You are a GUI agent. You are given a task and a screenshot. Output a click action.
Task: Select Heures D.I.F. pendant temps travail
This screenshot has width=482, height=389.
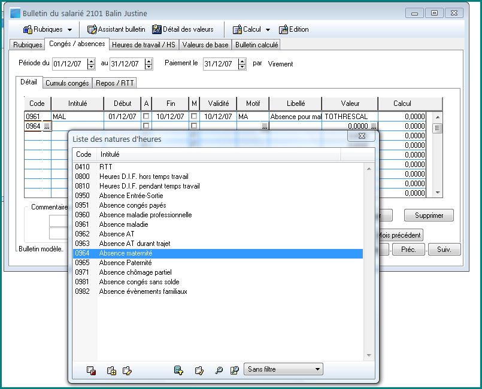click(x=218, y=186)
